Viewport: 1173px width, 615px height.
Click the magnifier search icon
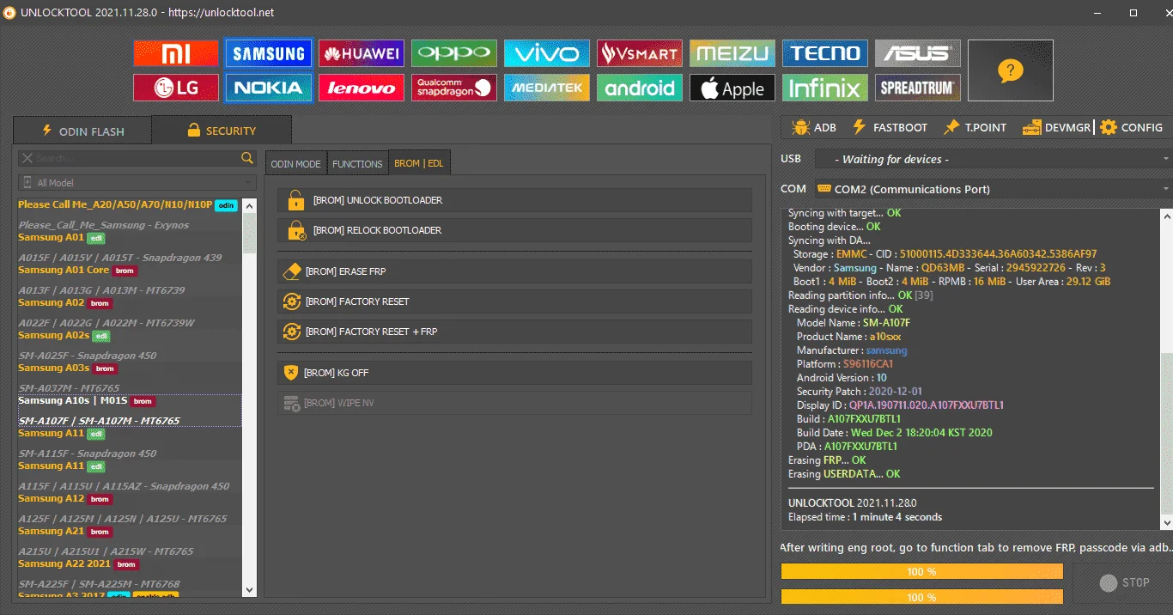pos(247,158)
